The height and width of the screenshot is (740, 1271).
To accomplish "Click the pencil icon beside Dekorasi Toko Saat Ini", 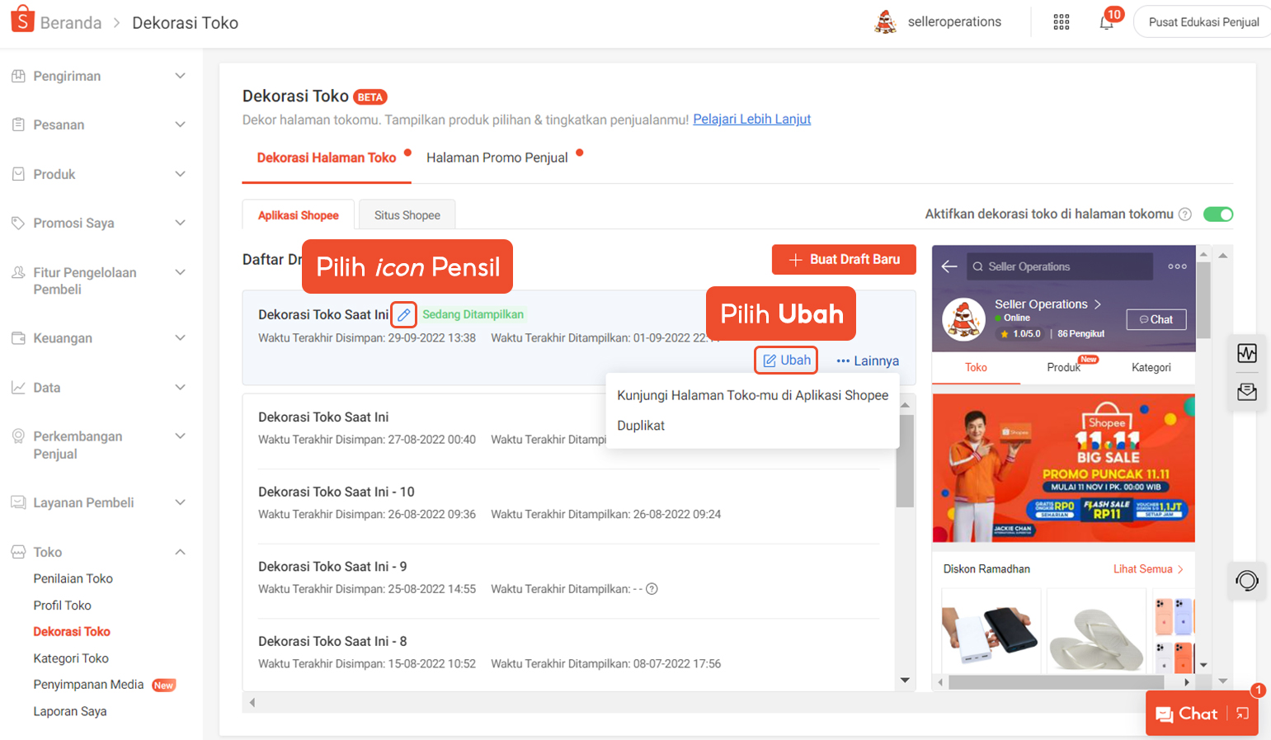I will point(403,314).
